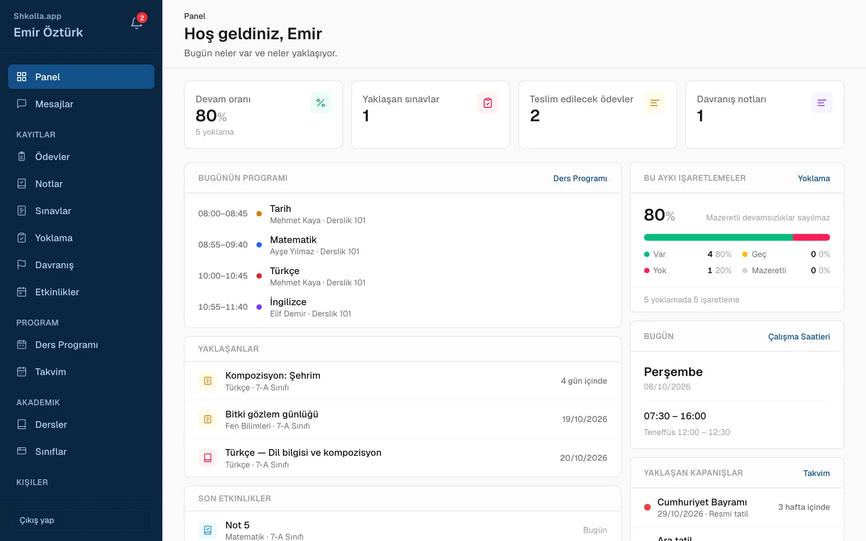Click the Ödevler clipboard icon
The width and height of the screenshot is (866, 541).
pyautogui.click(x=22, y=156)
